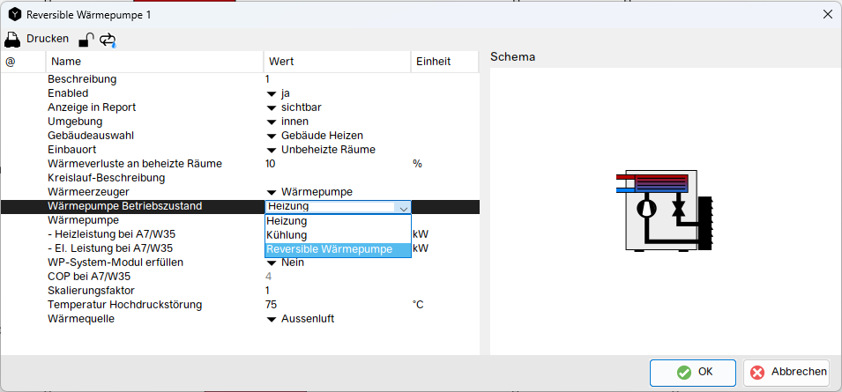Select WP-System-Modul erfüllen row label
Screen dimensions: 842x392
pyautogui.click(x=115, y=263)
